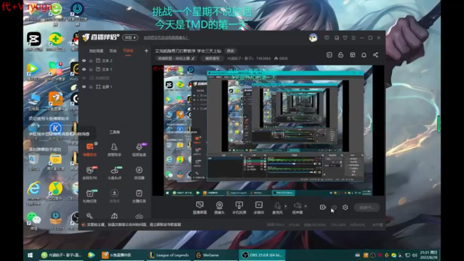Click the WeChat desktop icon
The height and width of the screenshot is (261, 464).
[x=34, y=221]
